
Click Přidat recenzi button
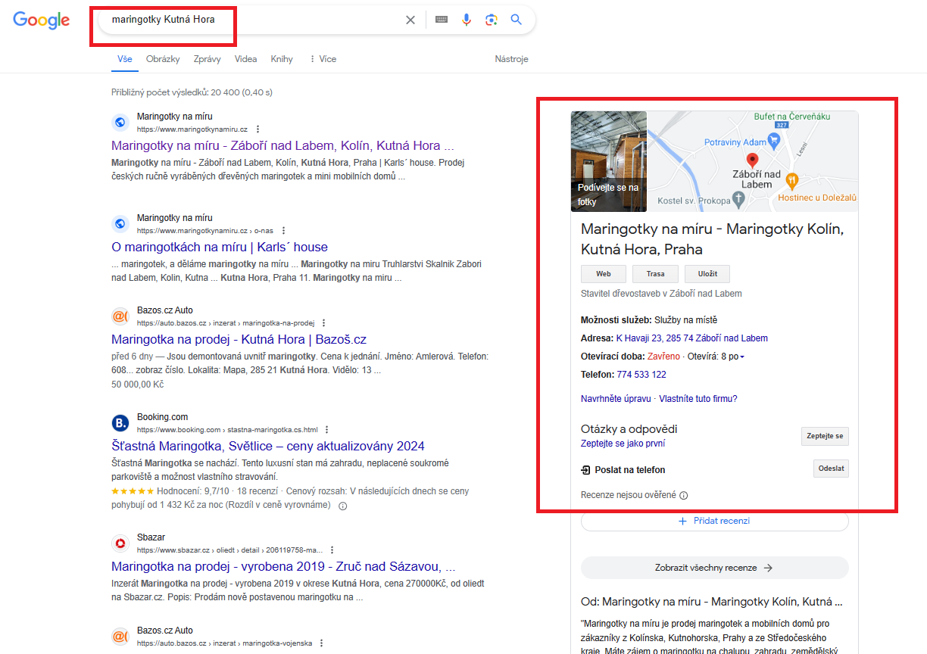pos(715,521)
